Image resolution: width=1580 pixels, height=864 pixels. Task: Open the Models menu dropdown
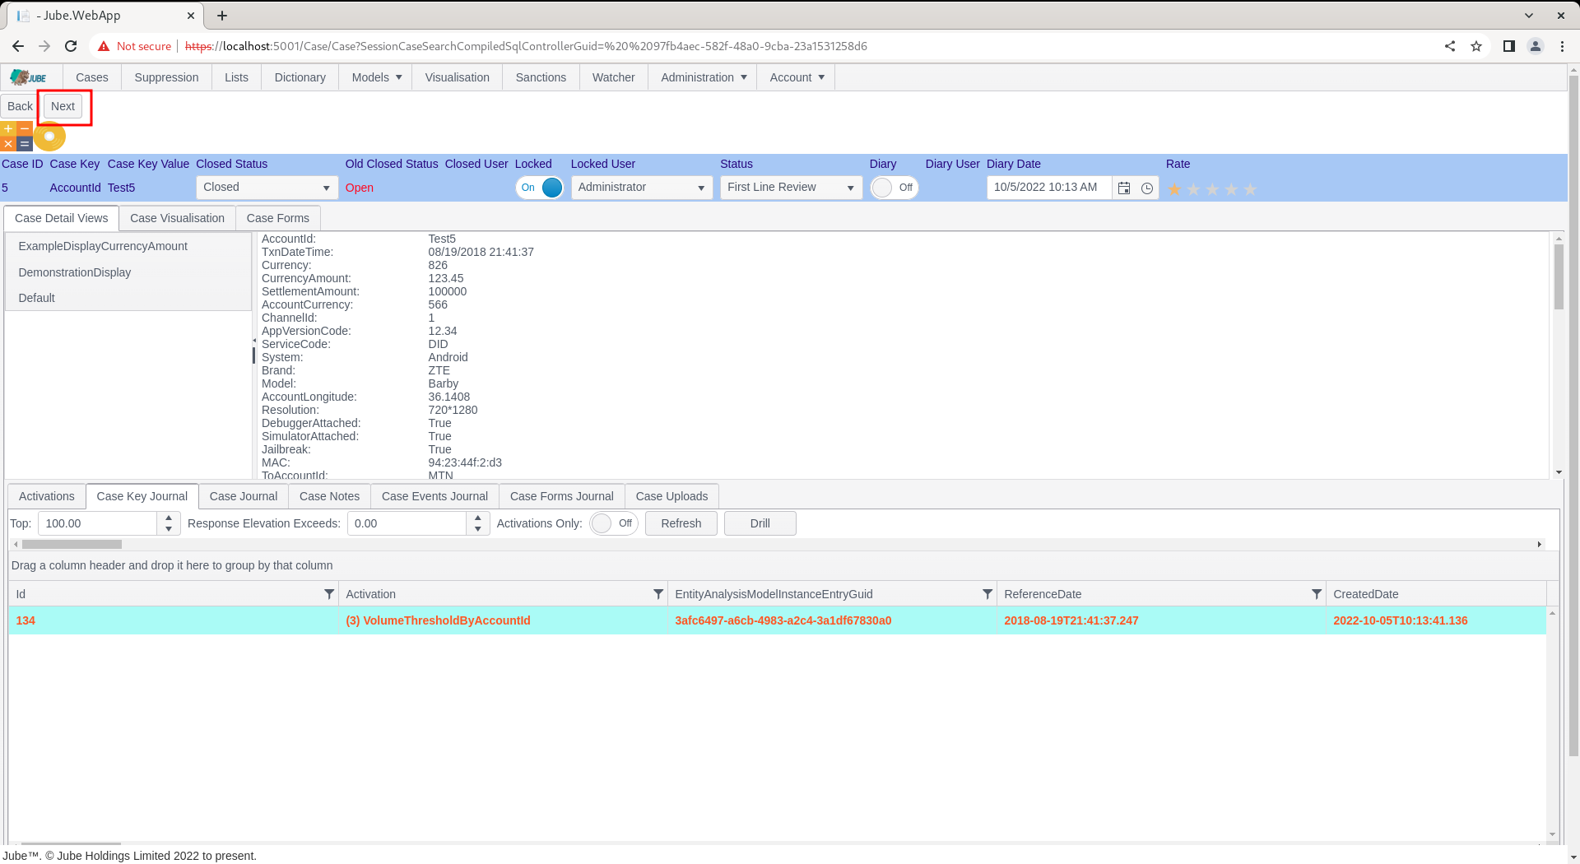click(376, 77)
